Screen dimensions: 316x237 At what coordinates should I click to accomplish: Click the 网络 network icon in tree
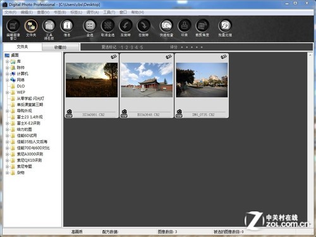(x=13, y=80)
